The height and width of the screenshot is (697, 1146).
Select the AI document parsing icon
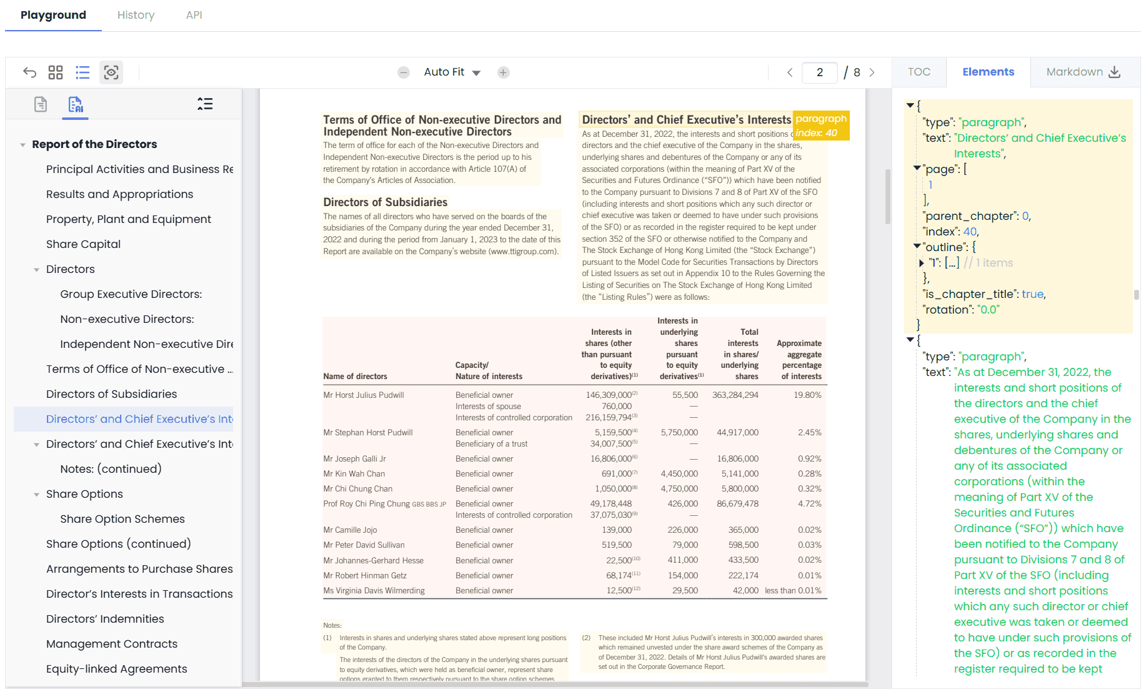coord(75,105)
